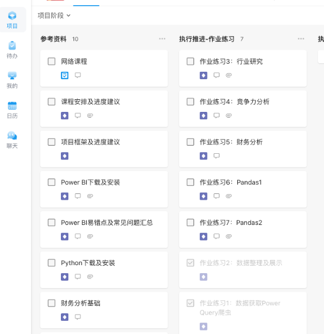Expand the 项目阶段 dropdown
The image size is (324, 334).
point(54,15)
